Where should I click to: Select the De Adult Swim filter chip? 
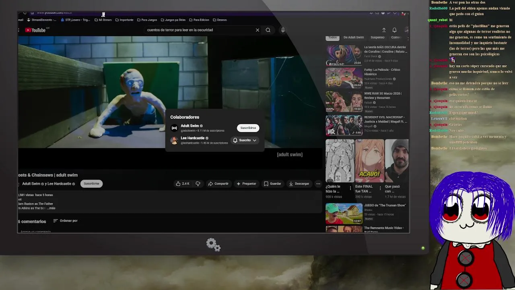click(354, 37)
